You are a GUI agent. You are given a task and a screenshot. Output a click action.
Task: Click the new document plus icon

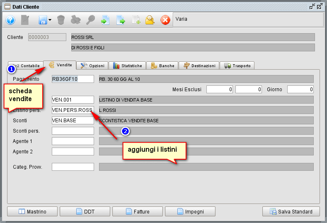[136, 20]
